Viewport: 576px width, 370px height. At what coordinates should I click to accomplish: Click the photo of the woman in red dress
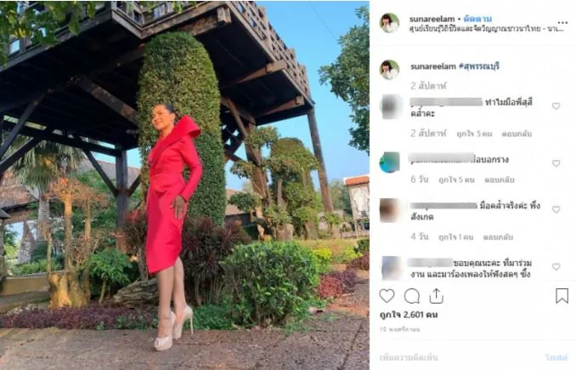(x=184, y=185)
